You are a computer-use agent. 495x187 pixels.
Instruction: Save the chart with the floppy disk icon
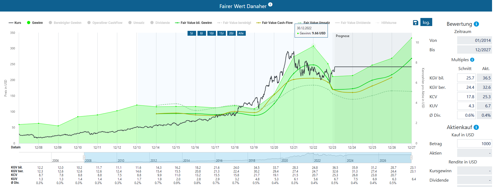coord(416,23)
